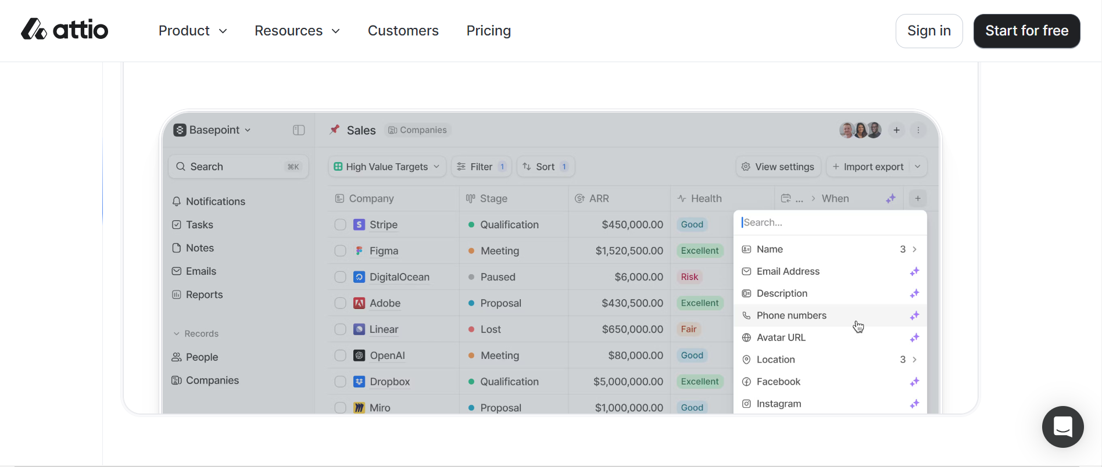Click the Linear company logo

[359, 329]
